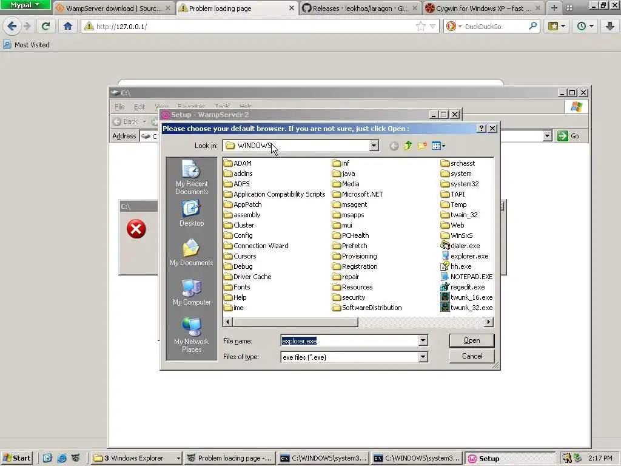Screen dimensions: 621x466
Task: Open the Driver Cache folder
Action: point(247,277)
